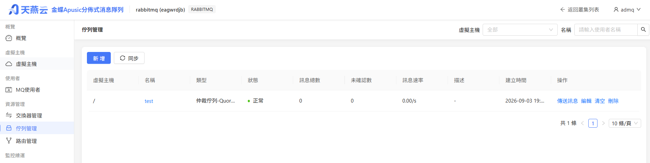Image resolution: width=650 pixels, height=163 pixels.
Task: Click the 仲裁佇列-Quor... type cell
Action: [215, 101]
